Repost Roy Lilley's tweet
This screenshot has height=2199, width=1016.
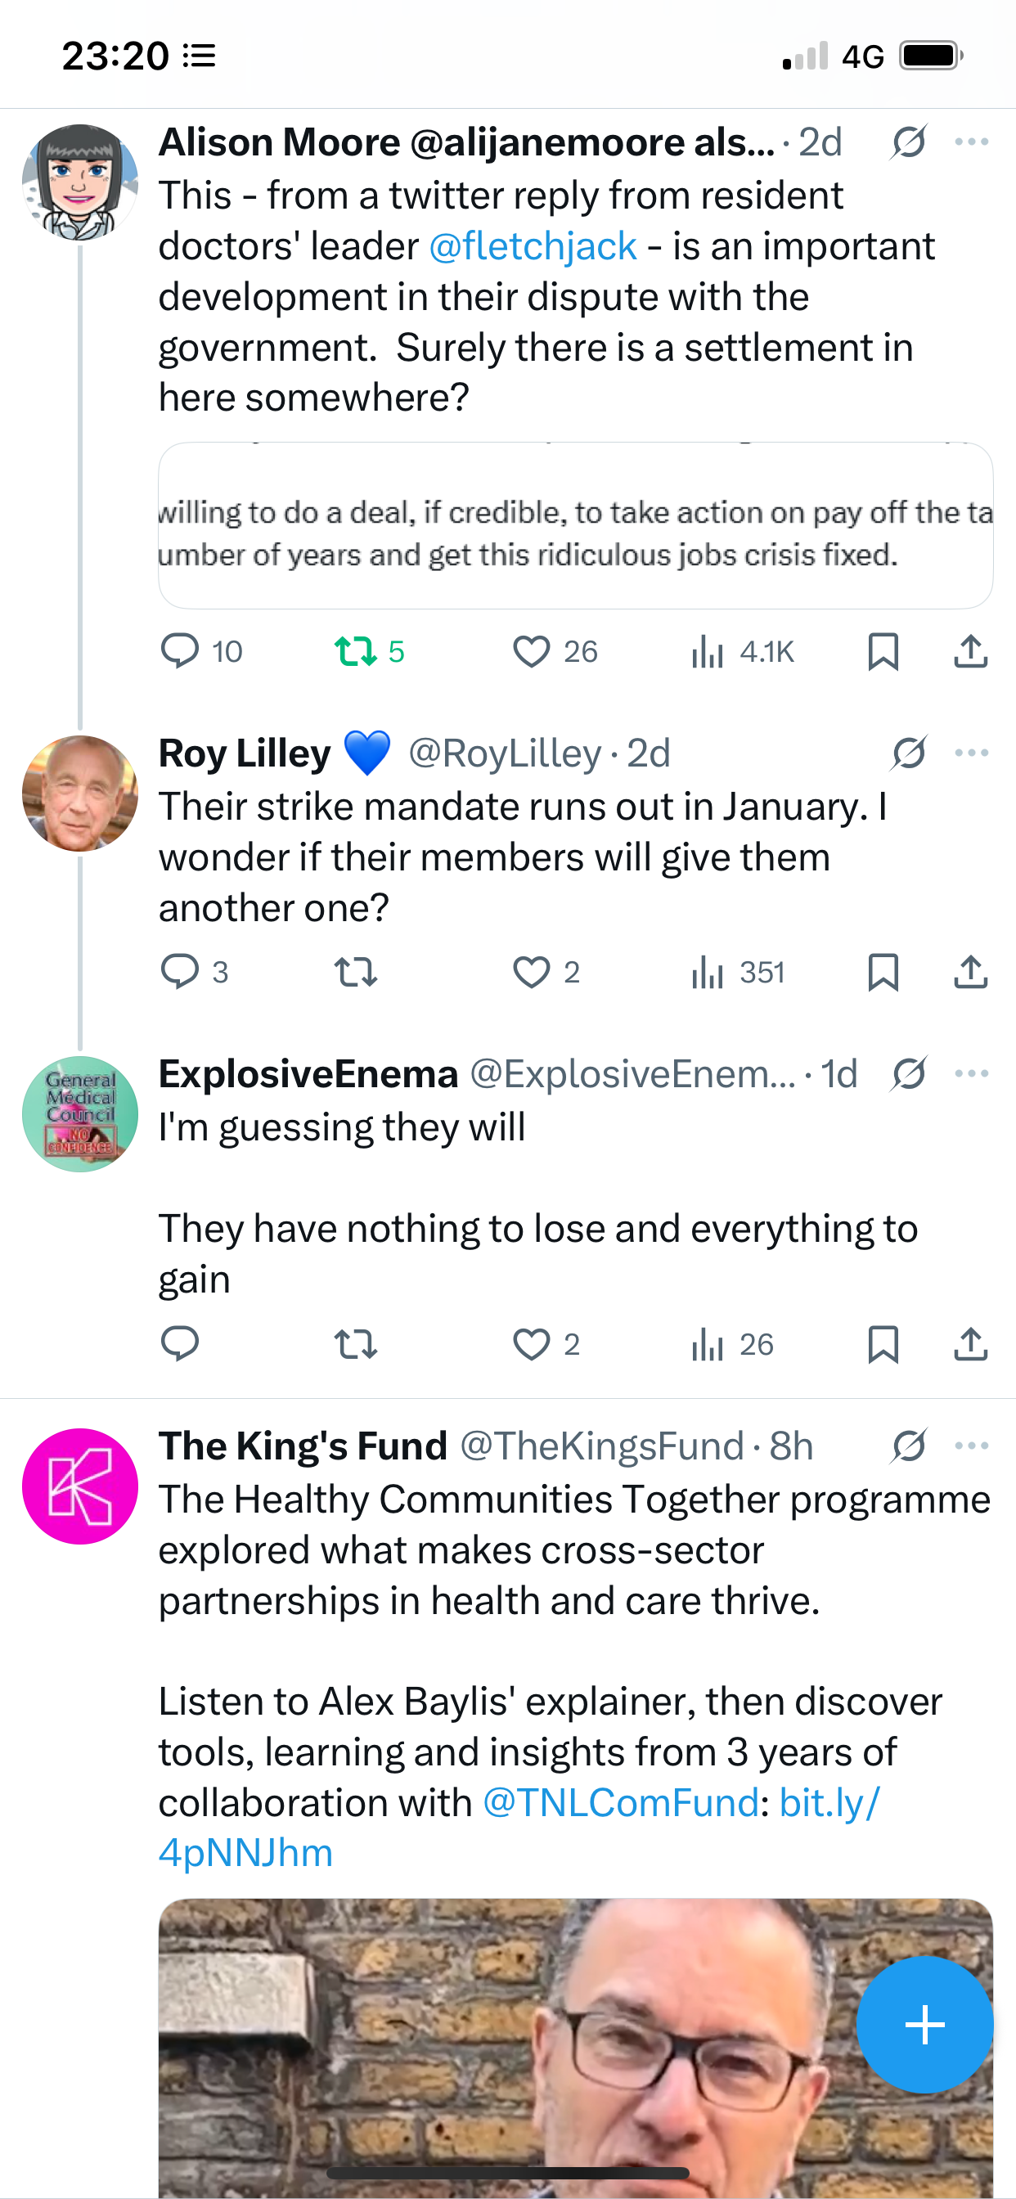click(x=355, y=973)
